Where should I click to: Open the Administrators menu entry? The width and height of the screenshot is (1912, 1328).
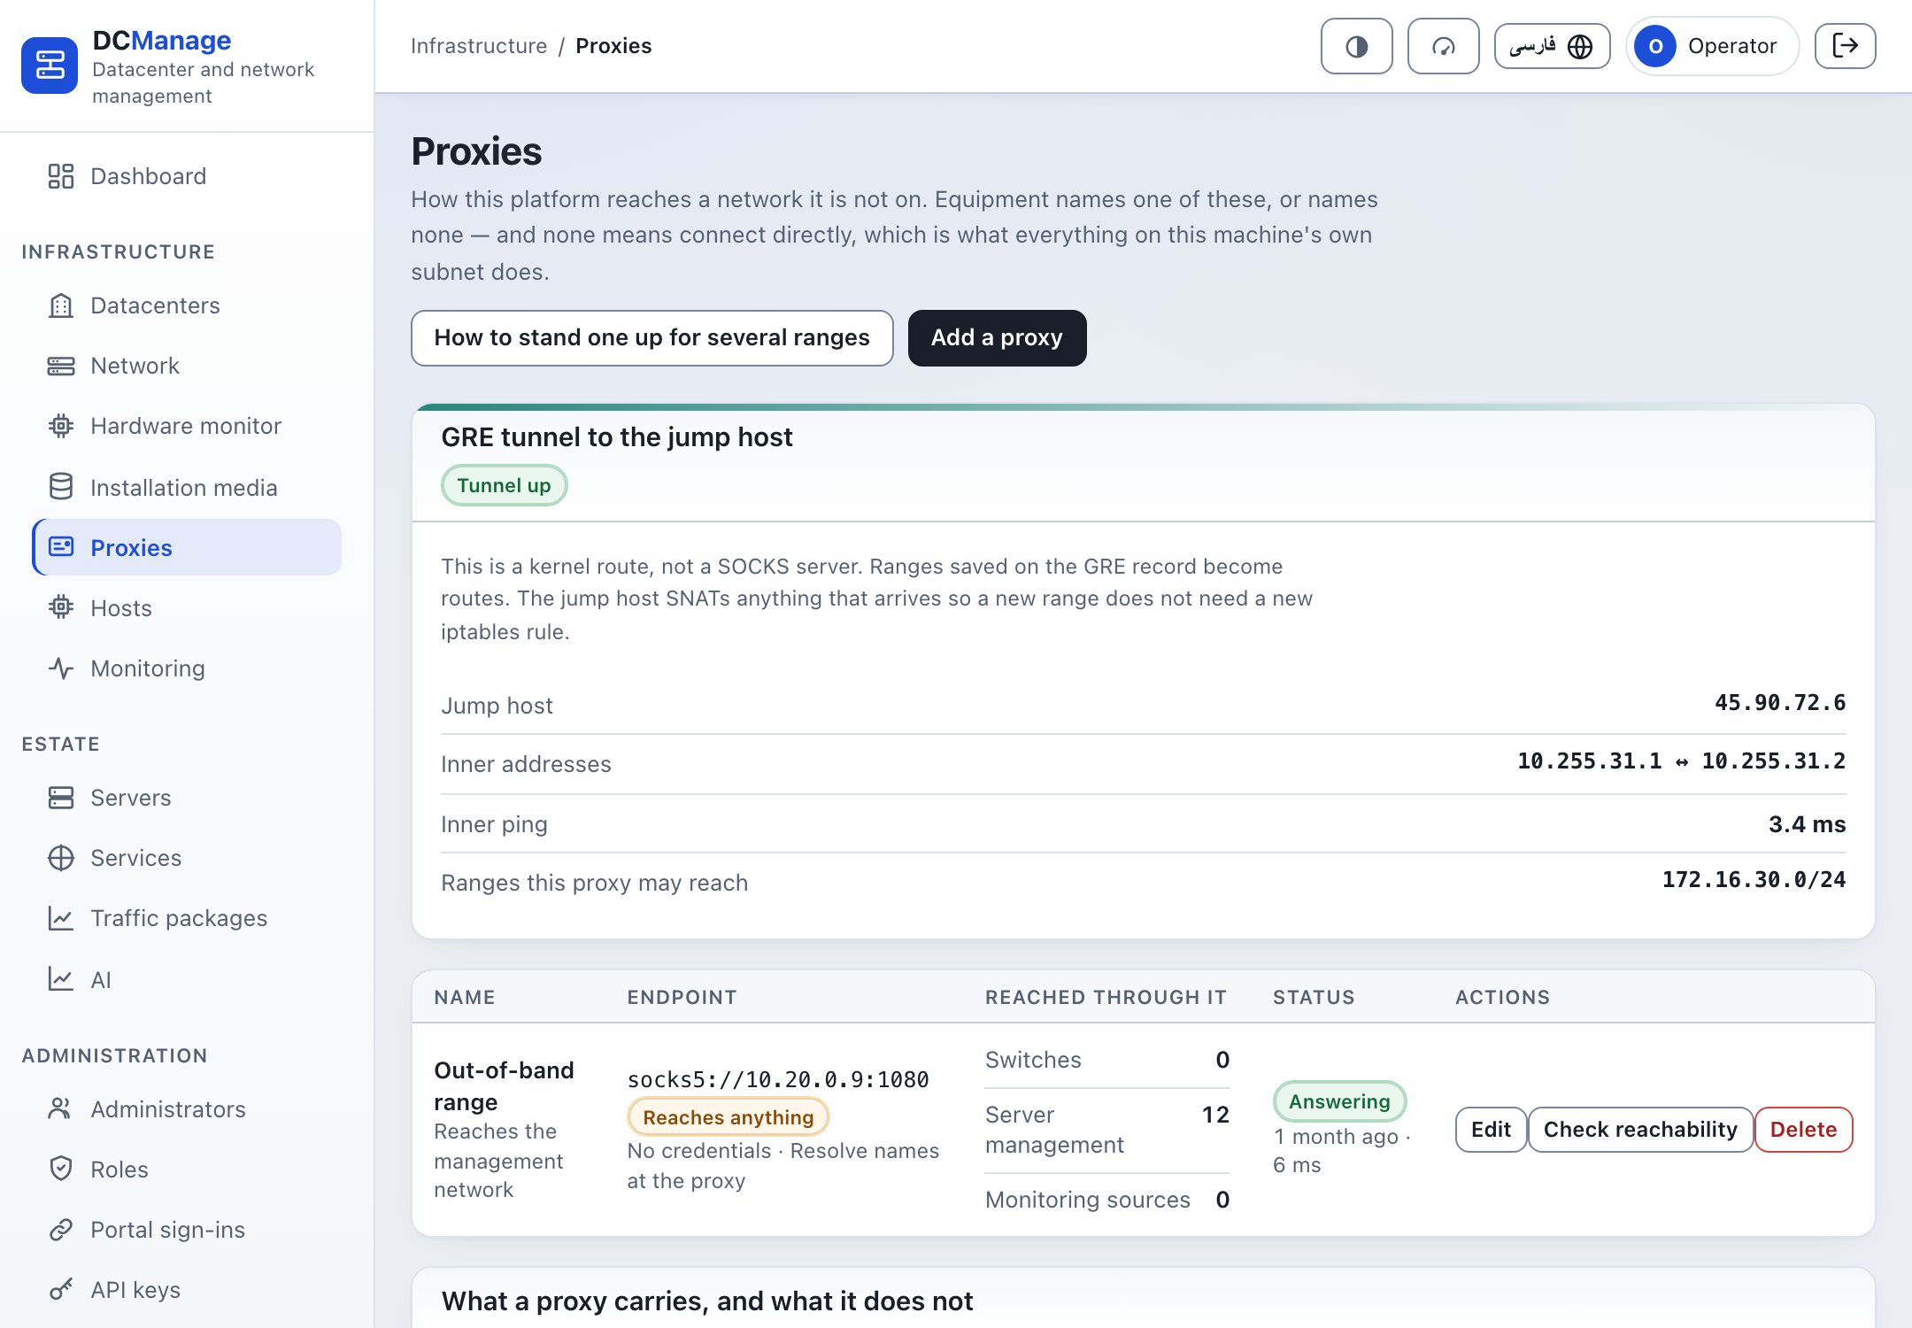coord(187,1108)
